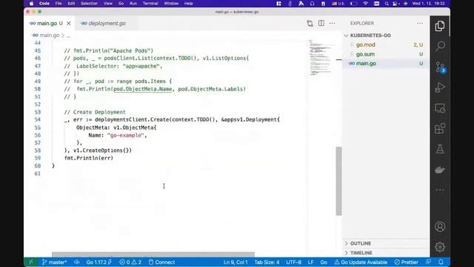Click the Wi-Fi icon in macOS menu bar
474x267 pixels.
[x=365, y=4]
